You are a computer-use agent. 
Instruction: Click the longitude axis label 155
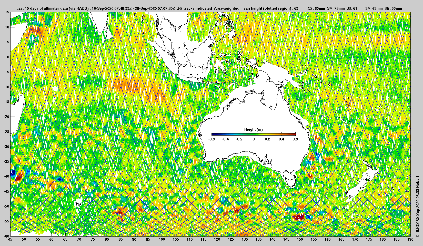point(314,240)
